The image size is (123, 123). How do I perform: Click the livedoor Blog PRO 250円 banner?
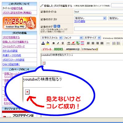19,23
